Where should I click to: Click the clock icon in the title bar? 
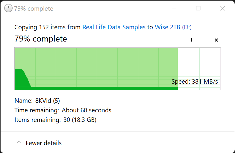click(8, 8)
